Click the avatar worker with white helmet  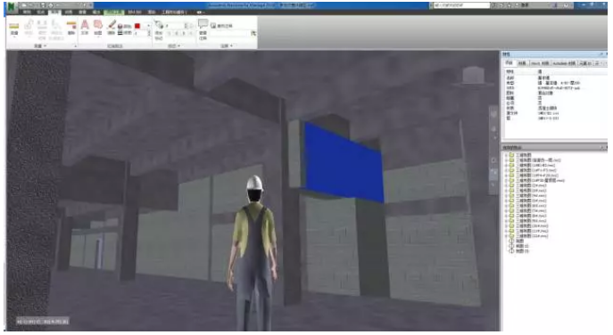click(x=253, y=253)
